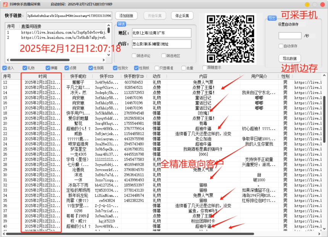Click the link list scroll-right arrow
The width and height of the screenshot is (328, 237).
point(103,60)
